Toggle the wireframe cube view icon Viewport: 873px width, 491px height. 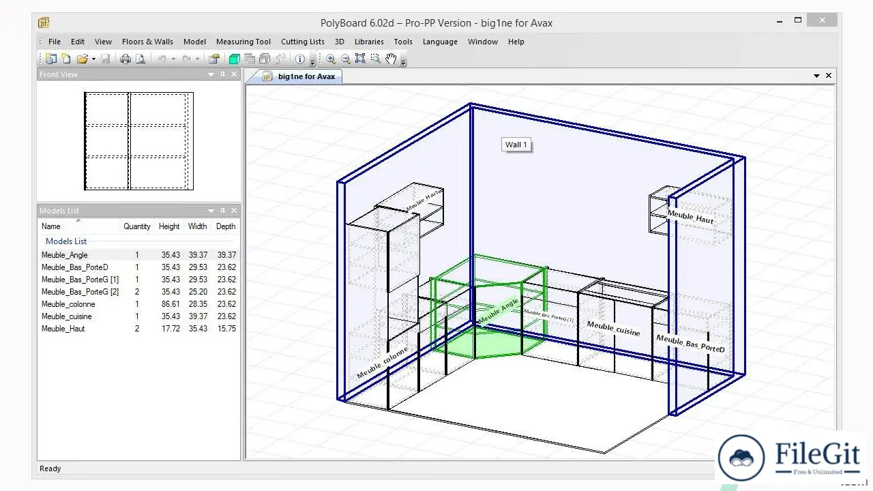265,59
